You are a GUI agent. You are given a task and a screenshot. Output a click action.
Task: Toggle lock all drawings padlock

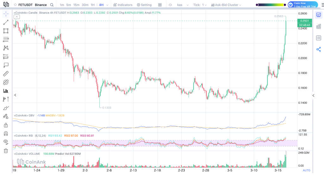pos(6,125)
